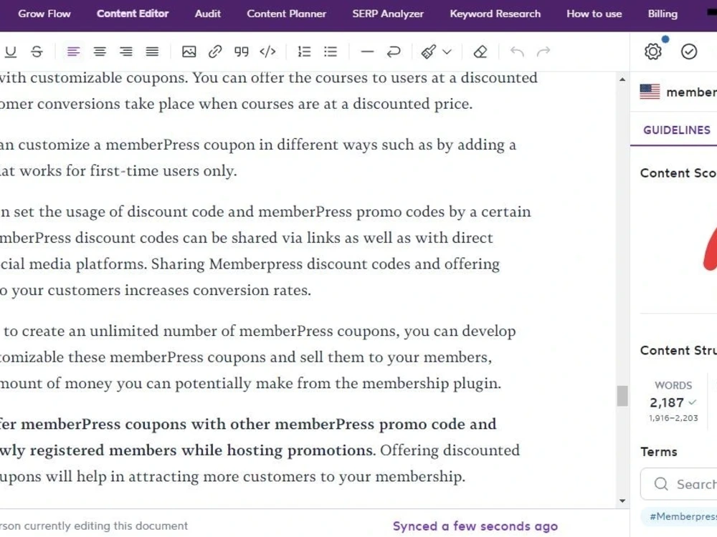Click the terms Search field
This screenshot has width=717, height=537.
point(678,484)
